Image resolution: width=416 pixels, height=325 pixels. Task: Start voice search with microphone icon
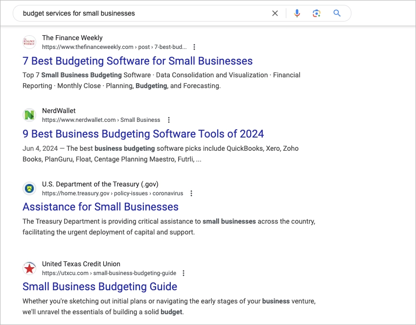pos(297,13)
